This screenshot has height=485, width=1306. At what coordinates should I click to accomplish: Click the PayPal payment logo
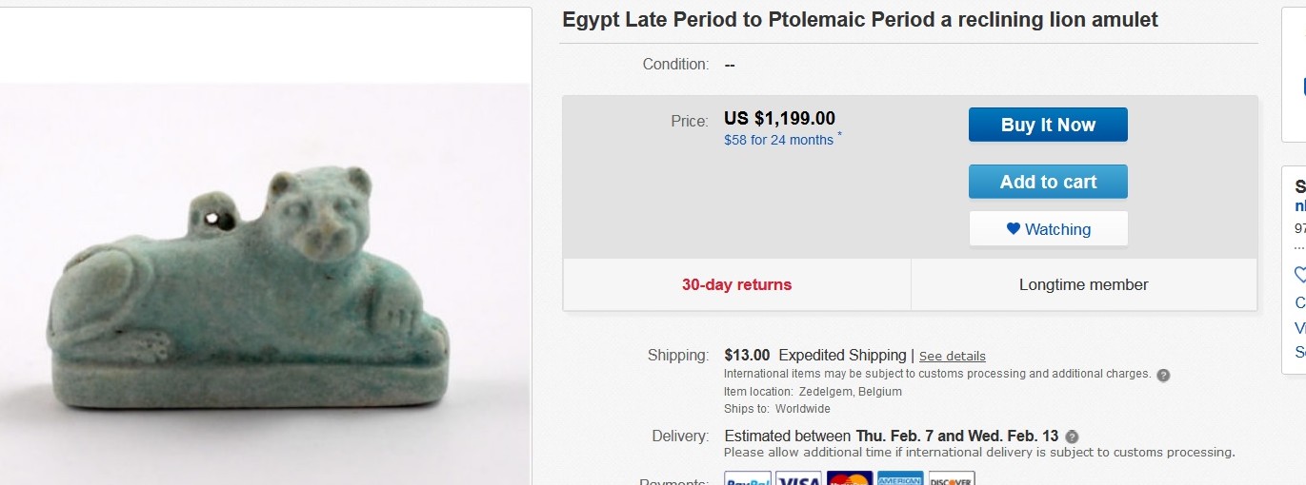(748, 478)
